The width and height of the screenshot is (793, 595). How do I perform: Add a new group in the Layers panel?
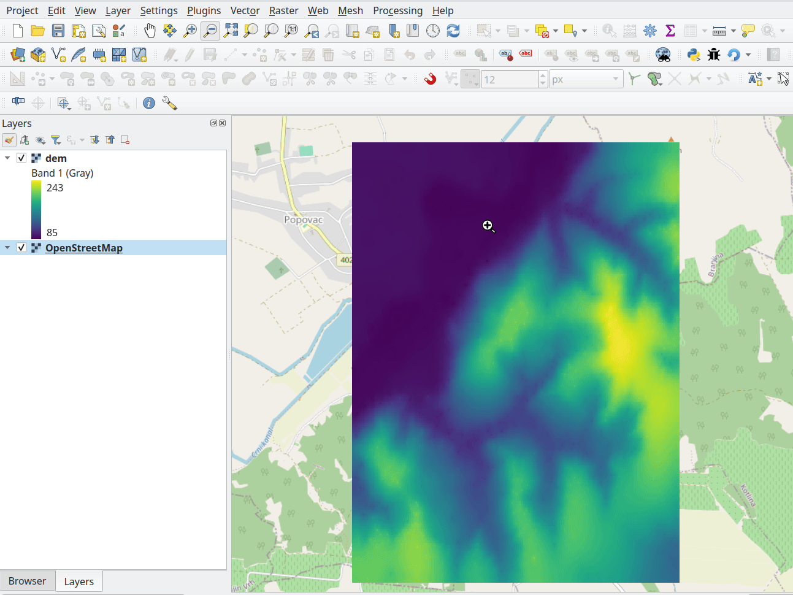click(25, 140)
